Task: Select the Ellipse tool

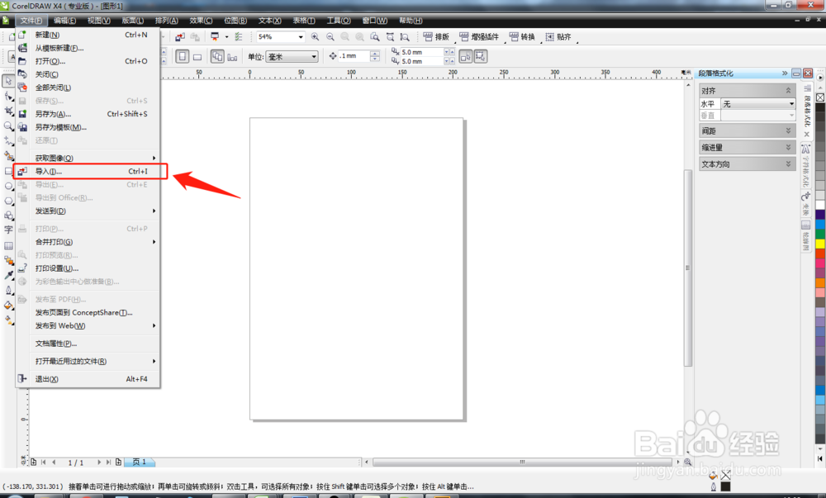Action: (x=8, y=186)
